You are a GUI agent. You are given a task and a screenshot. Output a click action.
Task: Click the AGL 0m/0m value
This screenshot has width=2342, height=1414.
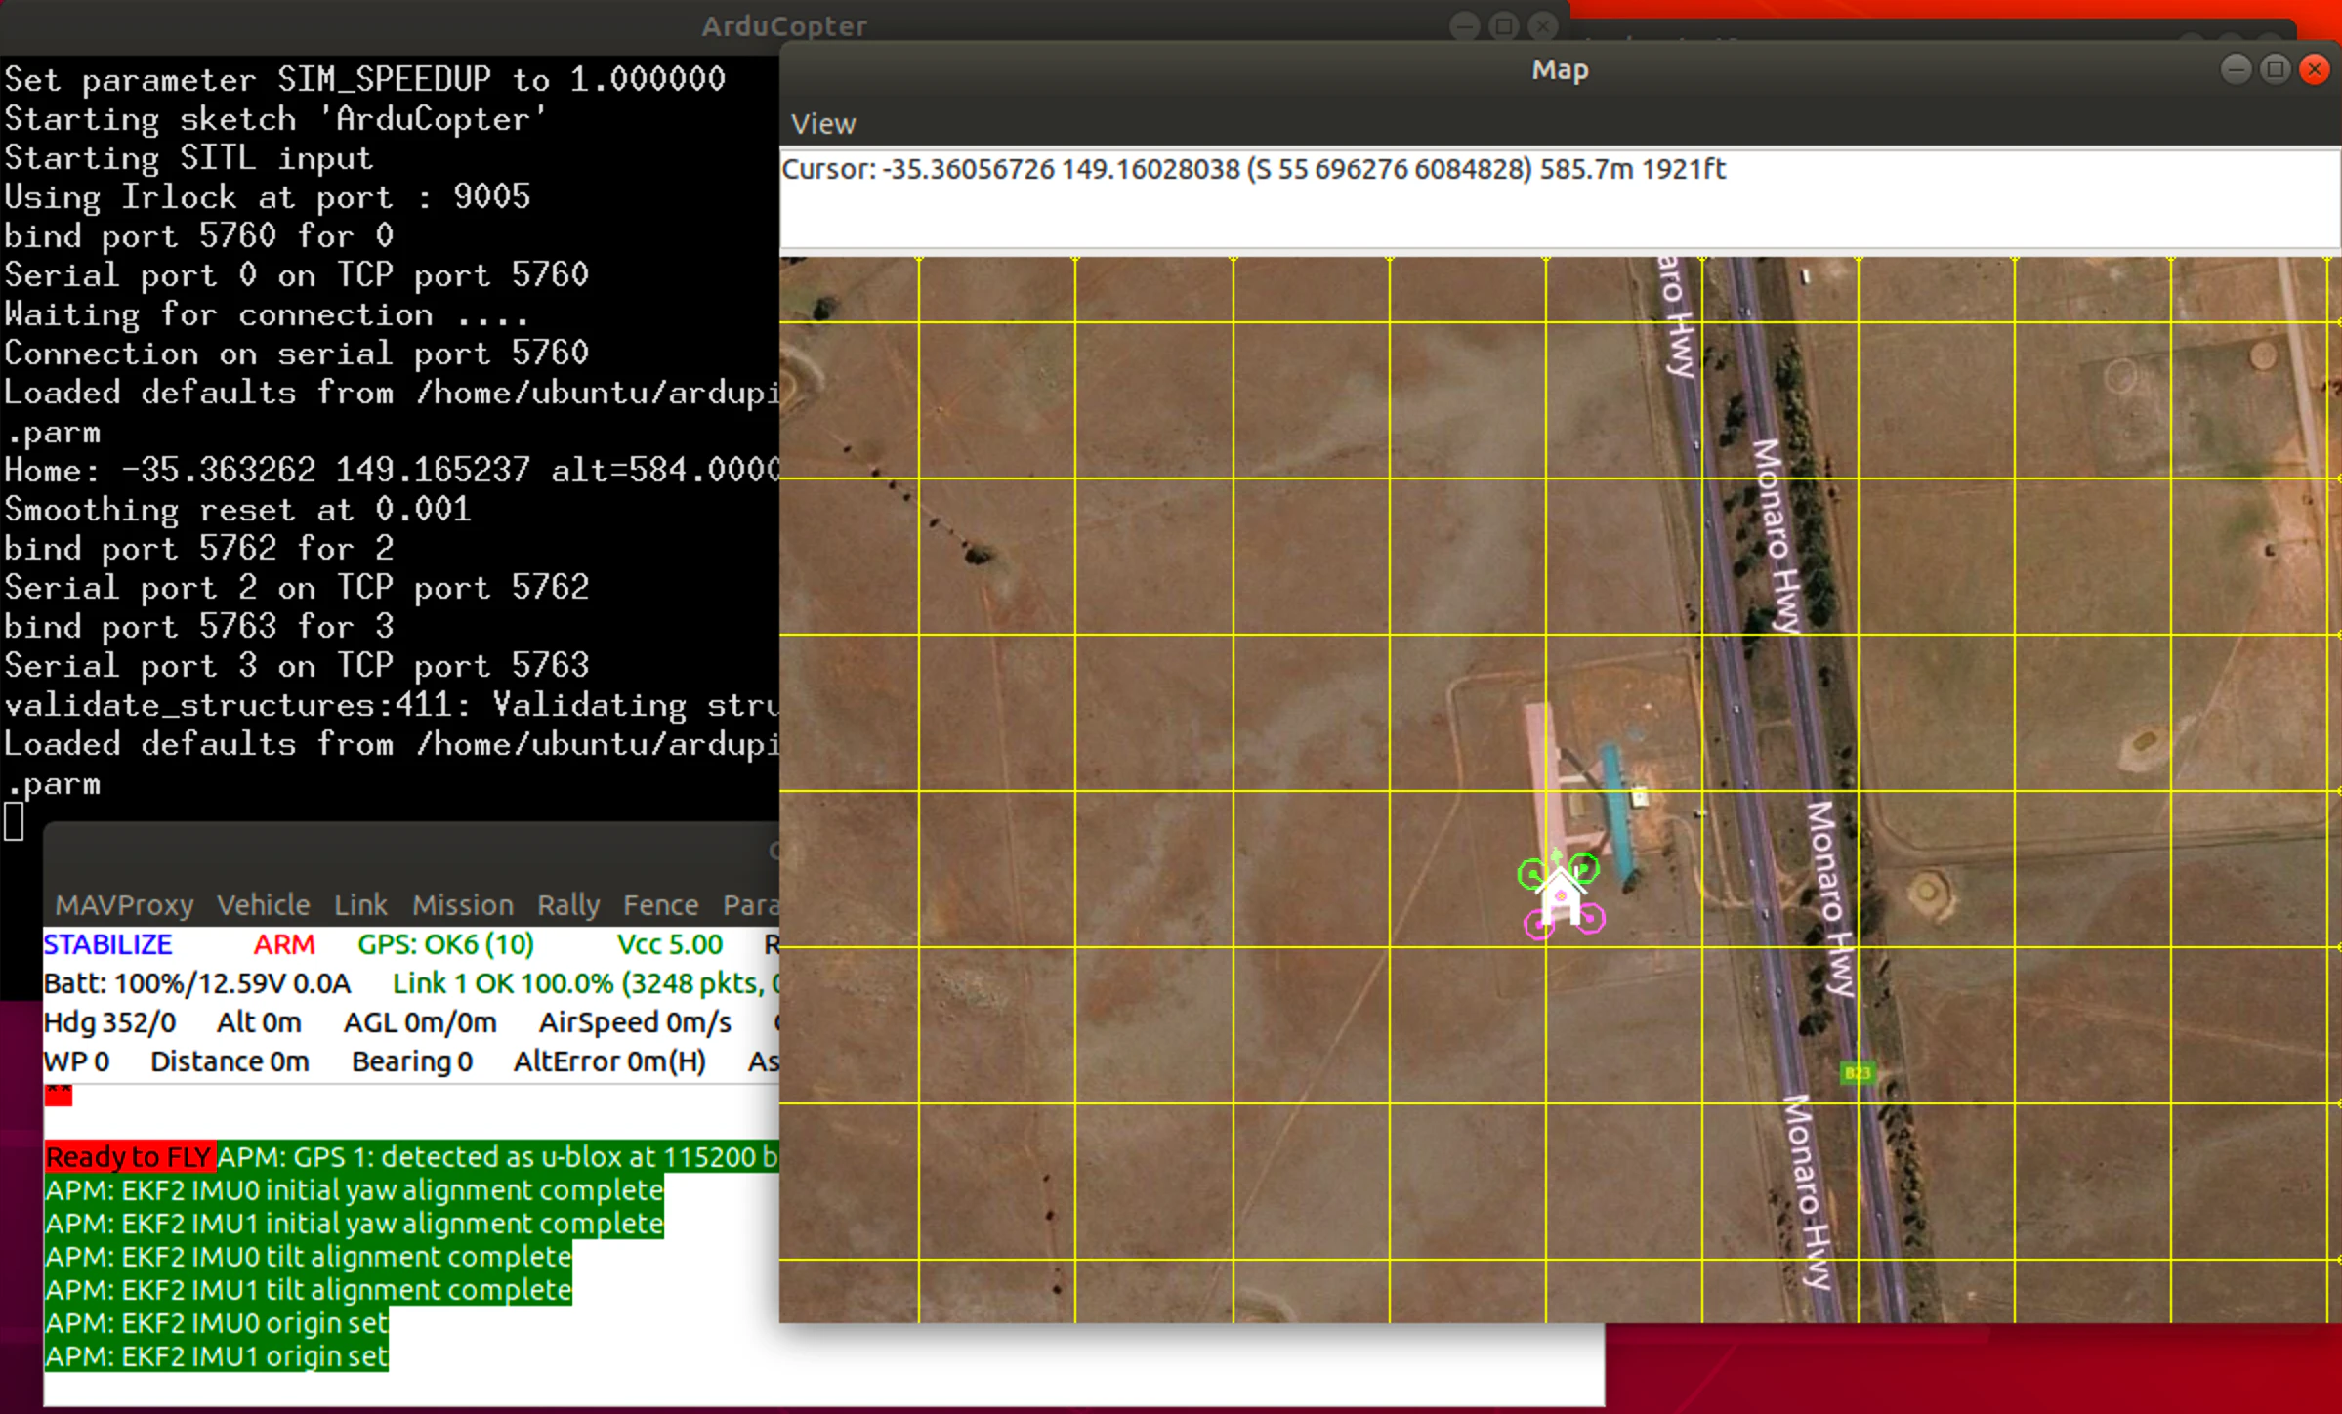click(x=420, y=1022)
